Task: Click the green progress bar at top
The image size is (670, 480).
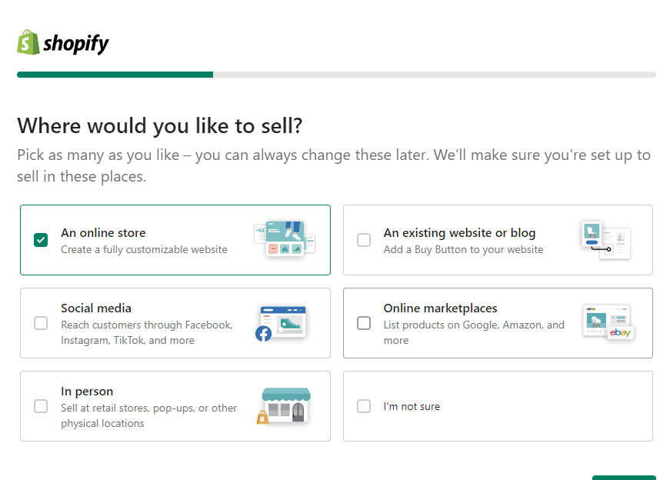Action: pos(114,75)
